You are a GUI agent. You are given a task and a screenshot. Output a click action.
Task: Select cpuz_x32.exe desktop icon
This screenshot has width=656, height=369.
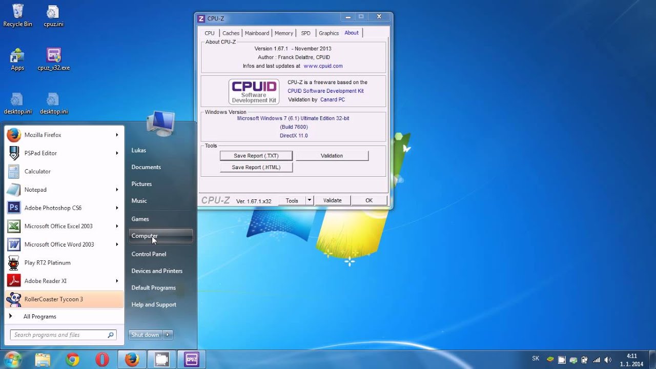click(x=53, y=59)
